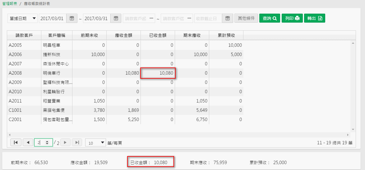Viewport: 365px width, 170px height.
Task: Click the 查詢 search button
Action: click(x=270, y=18)
